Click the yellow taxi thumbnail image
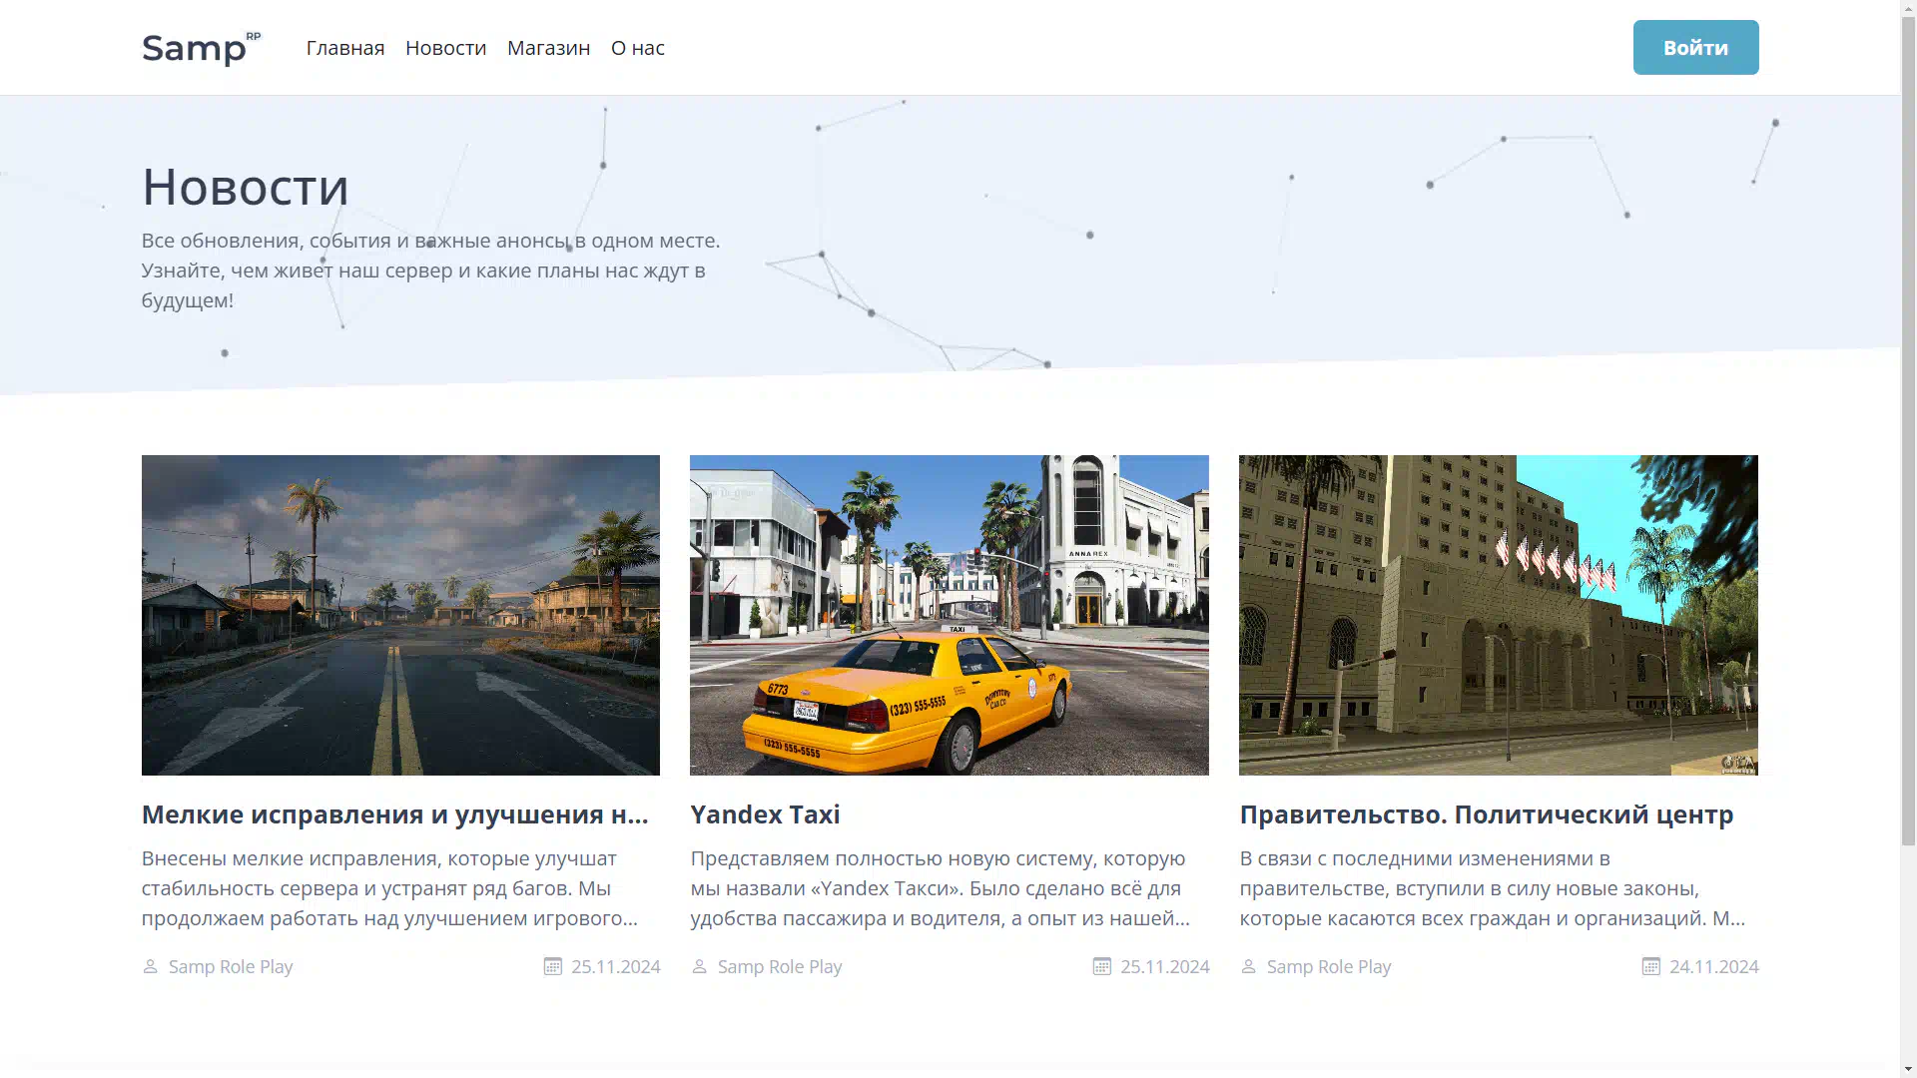 coord(949,615)
